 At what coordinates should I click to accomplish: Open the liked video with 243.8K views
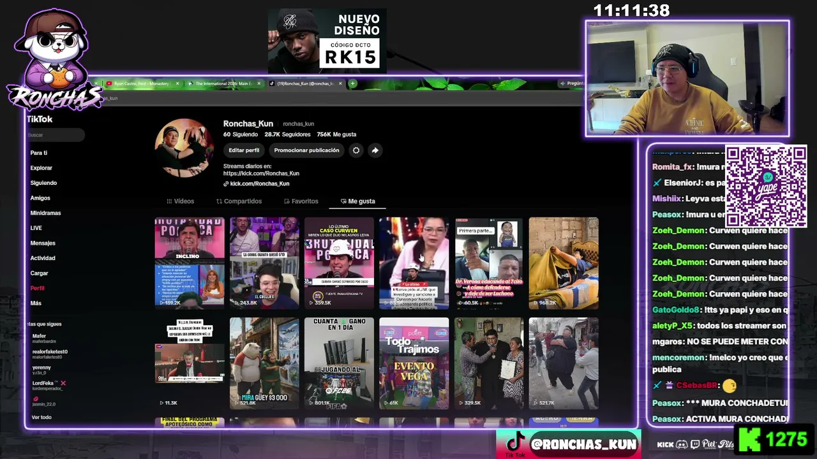click(x=264, y=263)
